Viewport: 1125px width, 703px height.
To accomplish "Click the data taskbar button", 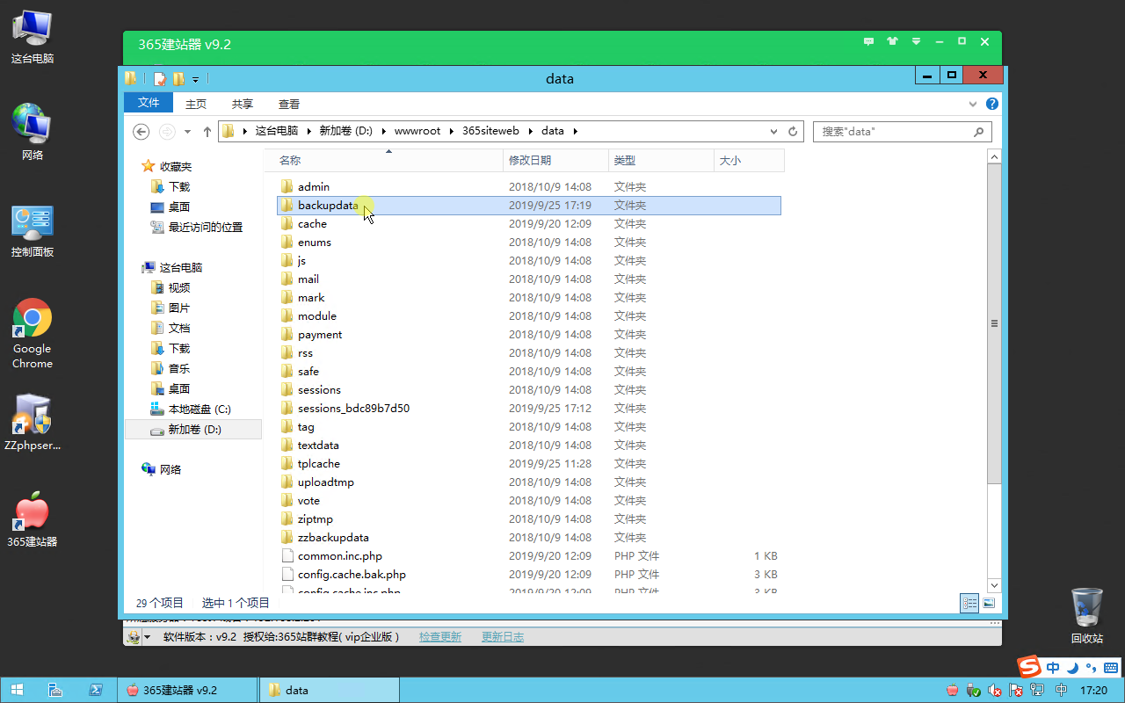I will click(x=330, y=690).
